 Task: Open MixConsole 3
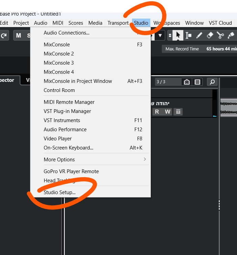coord(90,63)
